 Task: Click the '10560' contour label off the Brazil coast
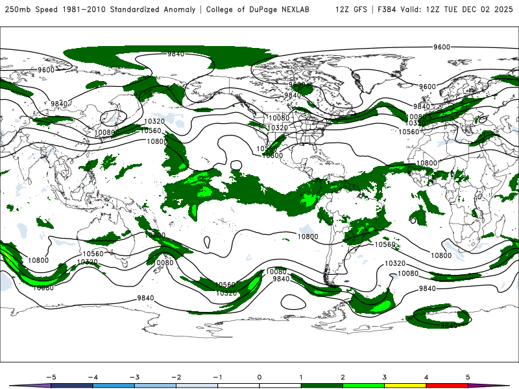[385, 244]
